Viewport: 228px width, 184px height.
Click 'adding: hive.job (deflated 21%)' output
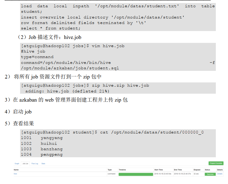tap(67, 91)
